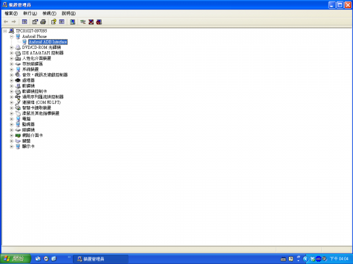
Task: Select the 軟碟機 label
Action: (x=28, y=86)
